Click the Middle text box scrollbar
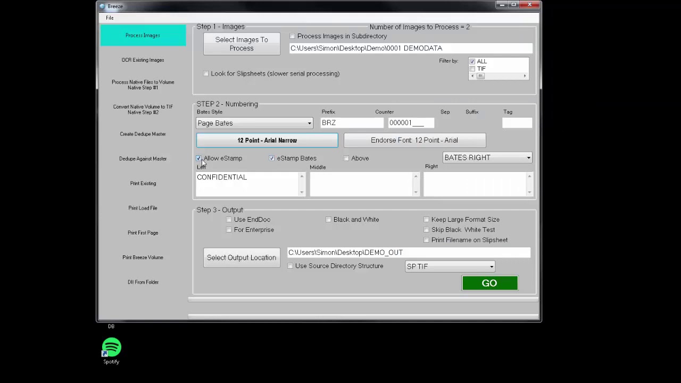The height and width of the screenshot is (383, 681). coord(416,184)
